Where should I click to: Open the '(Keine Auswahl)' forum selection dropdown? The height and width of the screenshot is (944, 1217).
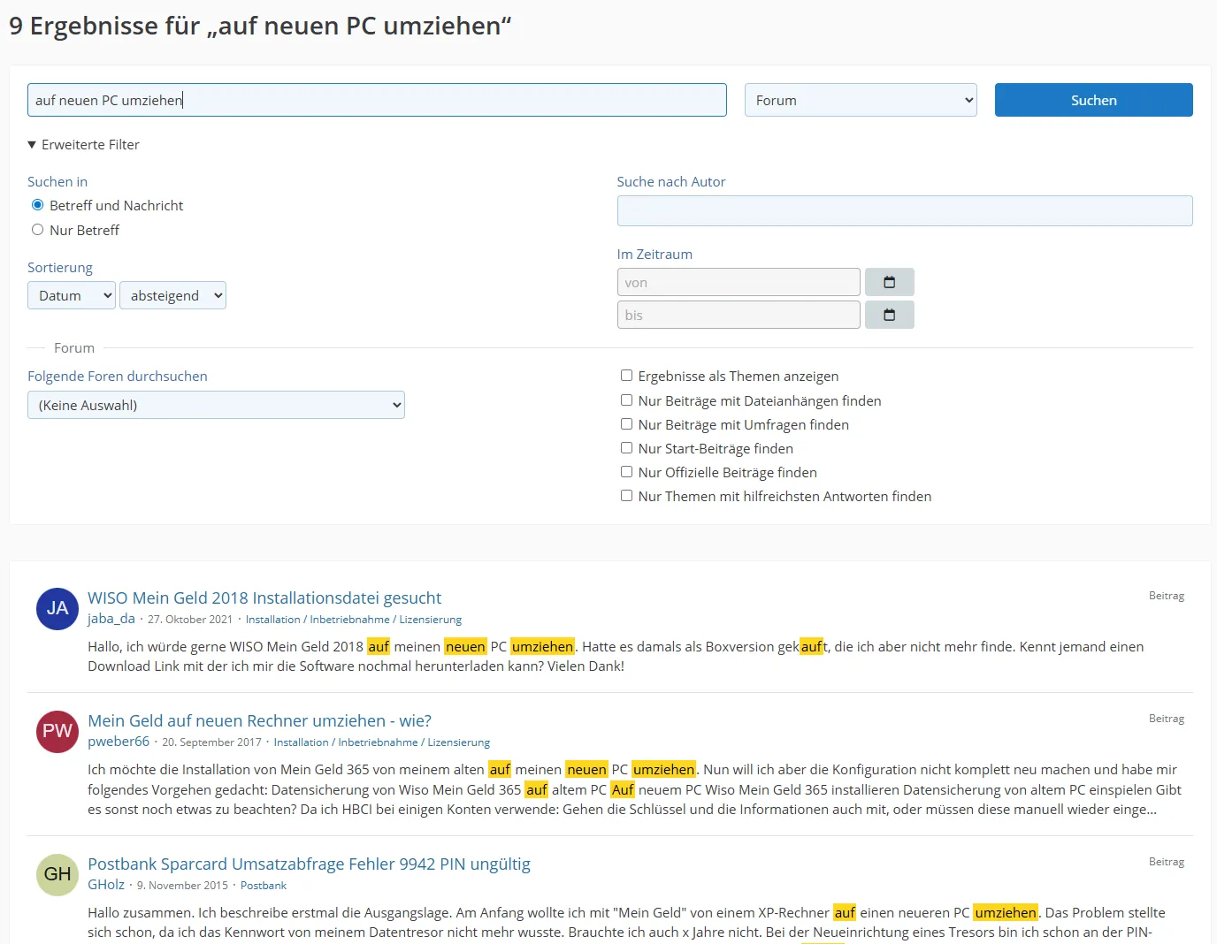216,405
